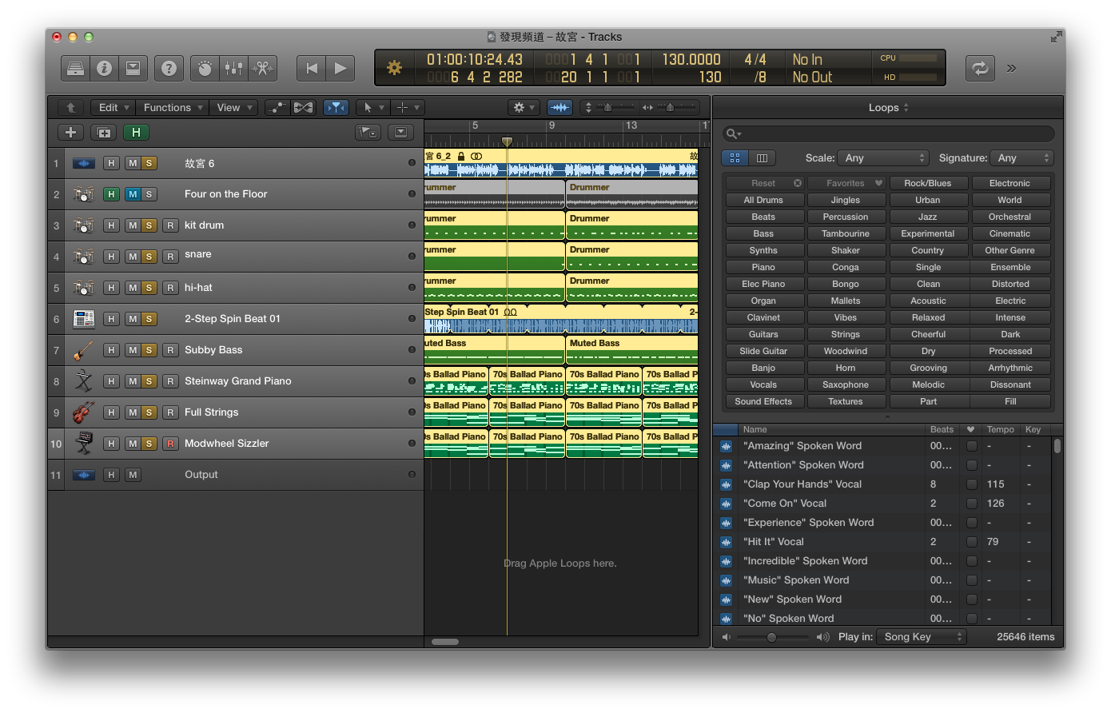This screenshot has height=713, width=1111.
Task: Toggle automation view with the nodes icon
Action: (x=277, y=107)
